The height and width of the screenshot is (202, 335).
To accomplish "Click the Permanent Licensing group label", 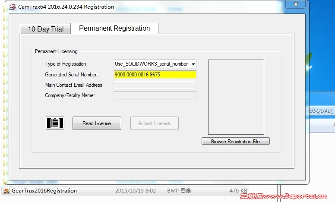I will tap(56, 51).
